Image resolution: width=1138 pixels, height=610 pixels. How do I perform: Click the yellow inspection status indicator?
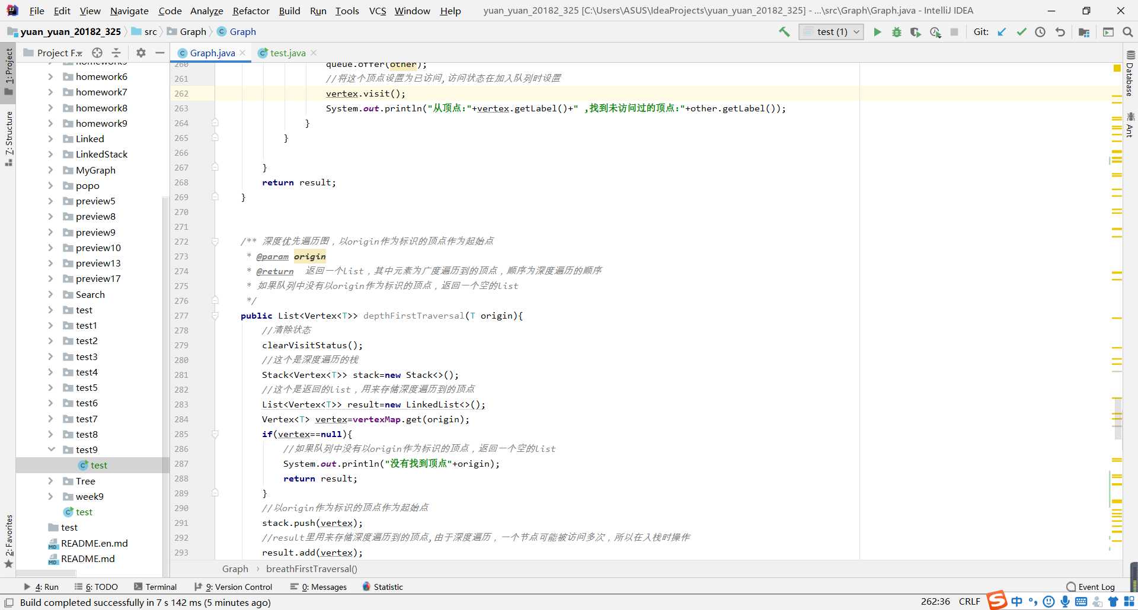(x=1117, y=69)
